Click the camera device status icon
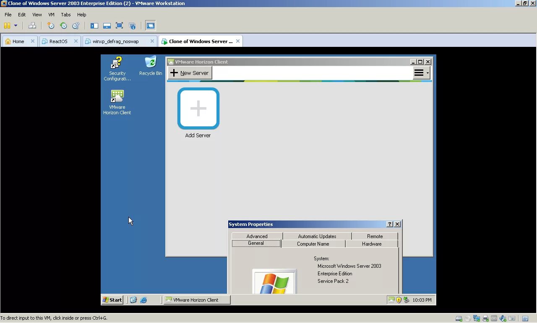Image resolution: width=537 pixels, height=323 pixels. coord(512,318)
